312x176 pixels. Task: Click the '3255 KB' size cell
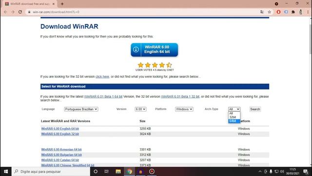click(x=145, y=129)
